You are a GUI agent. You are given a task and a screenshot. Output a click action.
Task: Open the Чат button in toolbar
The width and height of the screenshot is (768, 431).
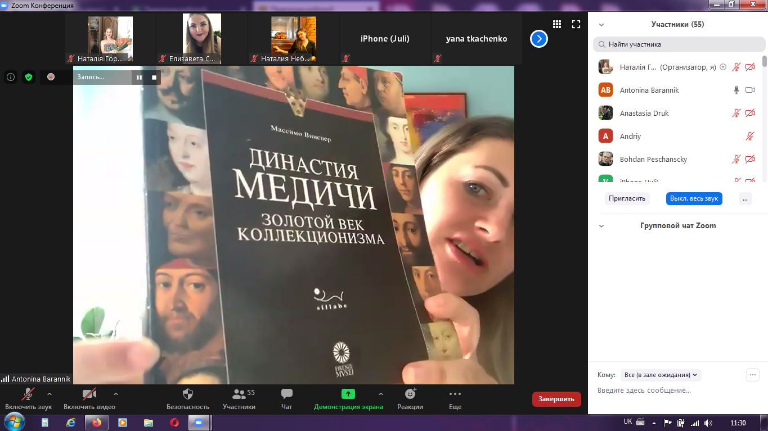click(286, 398)
